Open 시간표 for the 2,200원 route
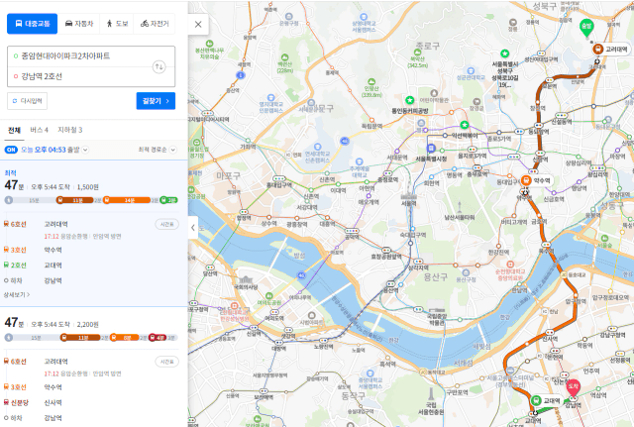Image resolution: width=634 pixels, height=427 pixels. coord(167,362)
